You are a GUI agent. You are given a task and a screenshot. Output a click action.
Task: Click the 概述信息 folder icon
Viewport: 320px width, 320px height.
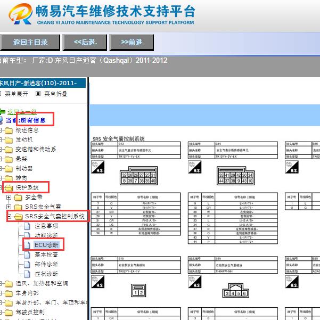click(9, 130)
